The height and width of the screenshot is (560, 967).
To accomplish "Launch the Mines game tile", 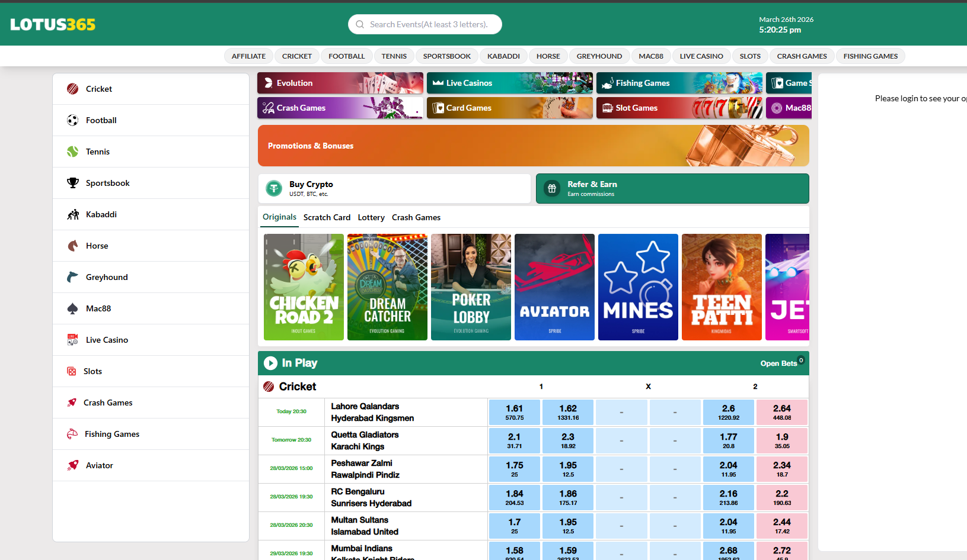I will click(638, 287).
